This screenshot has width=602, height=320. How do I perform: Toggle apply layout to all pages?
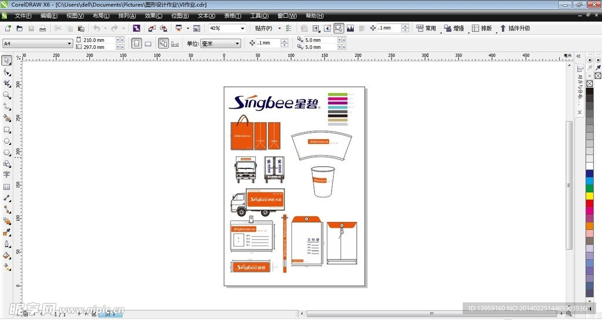point(163,43)
